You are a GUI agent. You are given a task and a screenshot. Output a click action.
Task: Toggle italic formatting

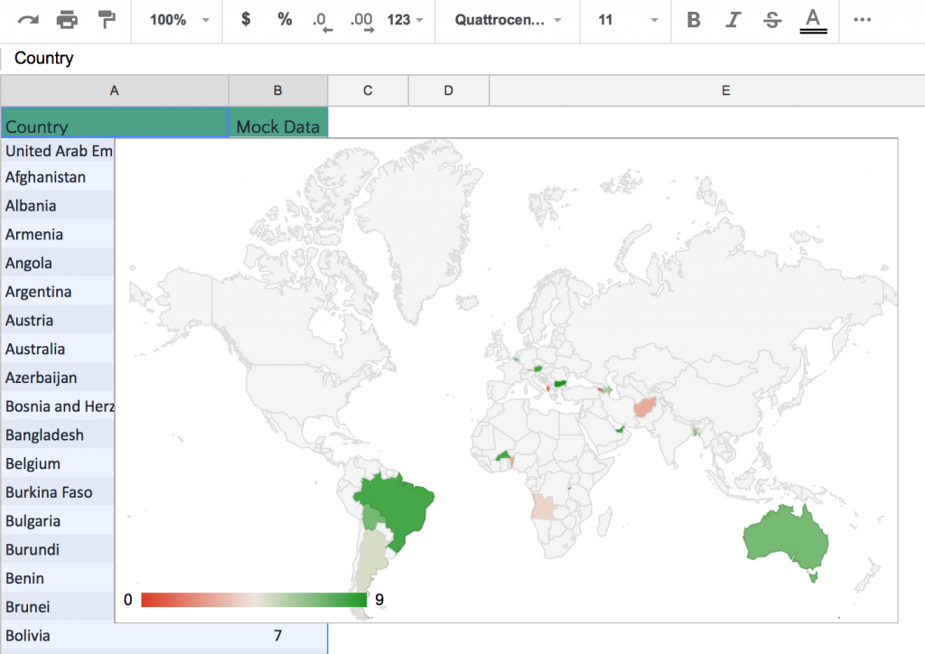coord(733,19)
